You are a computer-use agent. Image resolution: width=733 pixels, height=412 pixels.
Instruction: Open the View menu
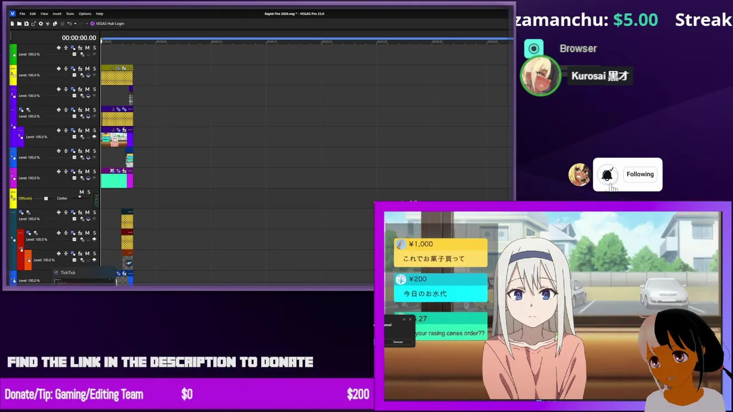tap(44, 13)
